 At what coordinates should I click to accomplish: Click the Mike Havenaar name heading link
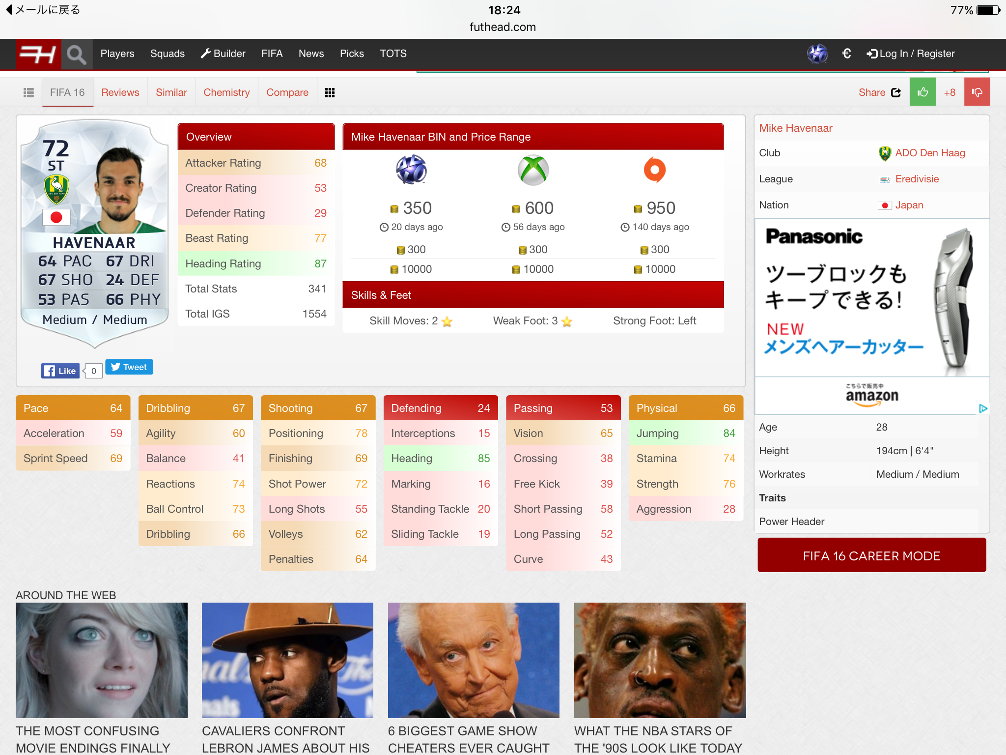click(x=795, y=128)
